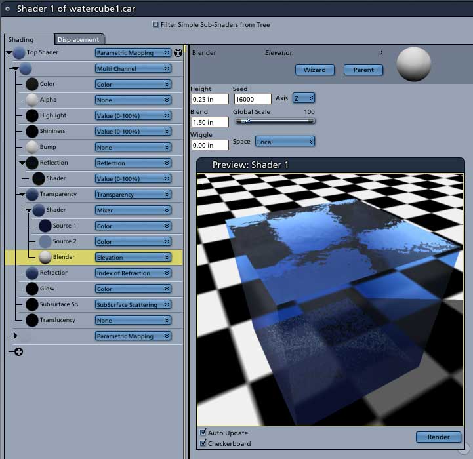473x459 pixels.
Task: Select the Color channel sphere icon
Action: [x=32, y=84]
